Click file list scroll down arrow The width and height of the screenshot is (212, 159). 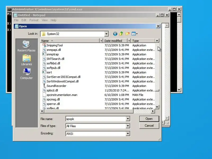click(x=157, y=107)
